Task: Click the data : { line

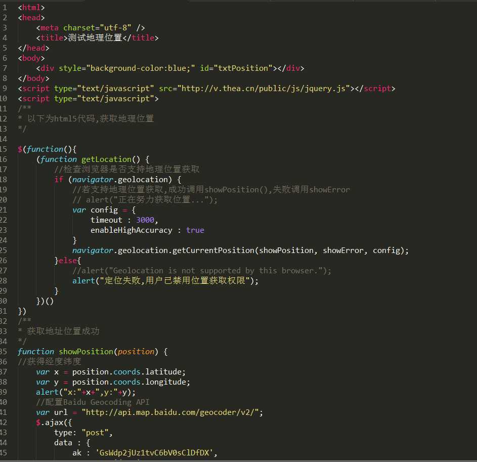Action: coord(72,443)
